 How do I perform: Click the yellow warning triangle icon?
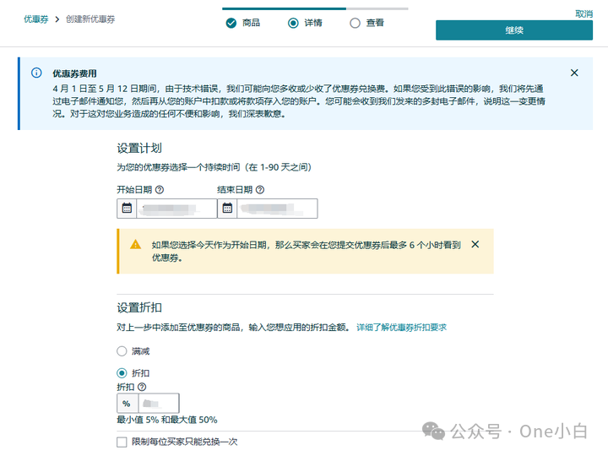coord(135,244)
